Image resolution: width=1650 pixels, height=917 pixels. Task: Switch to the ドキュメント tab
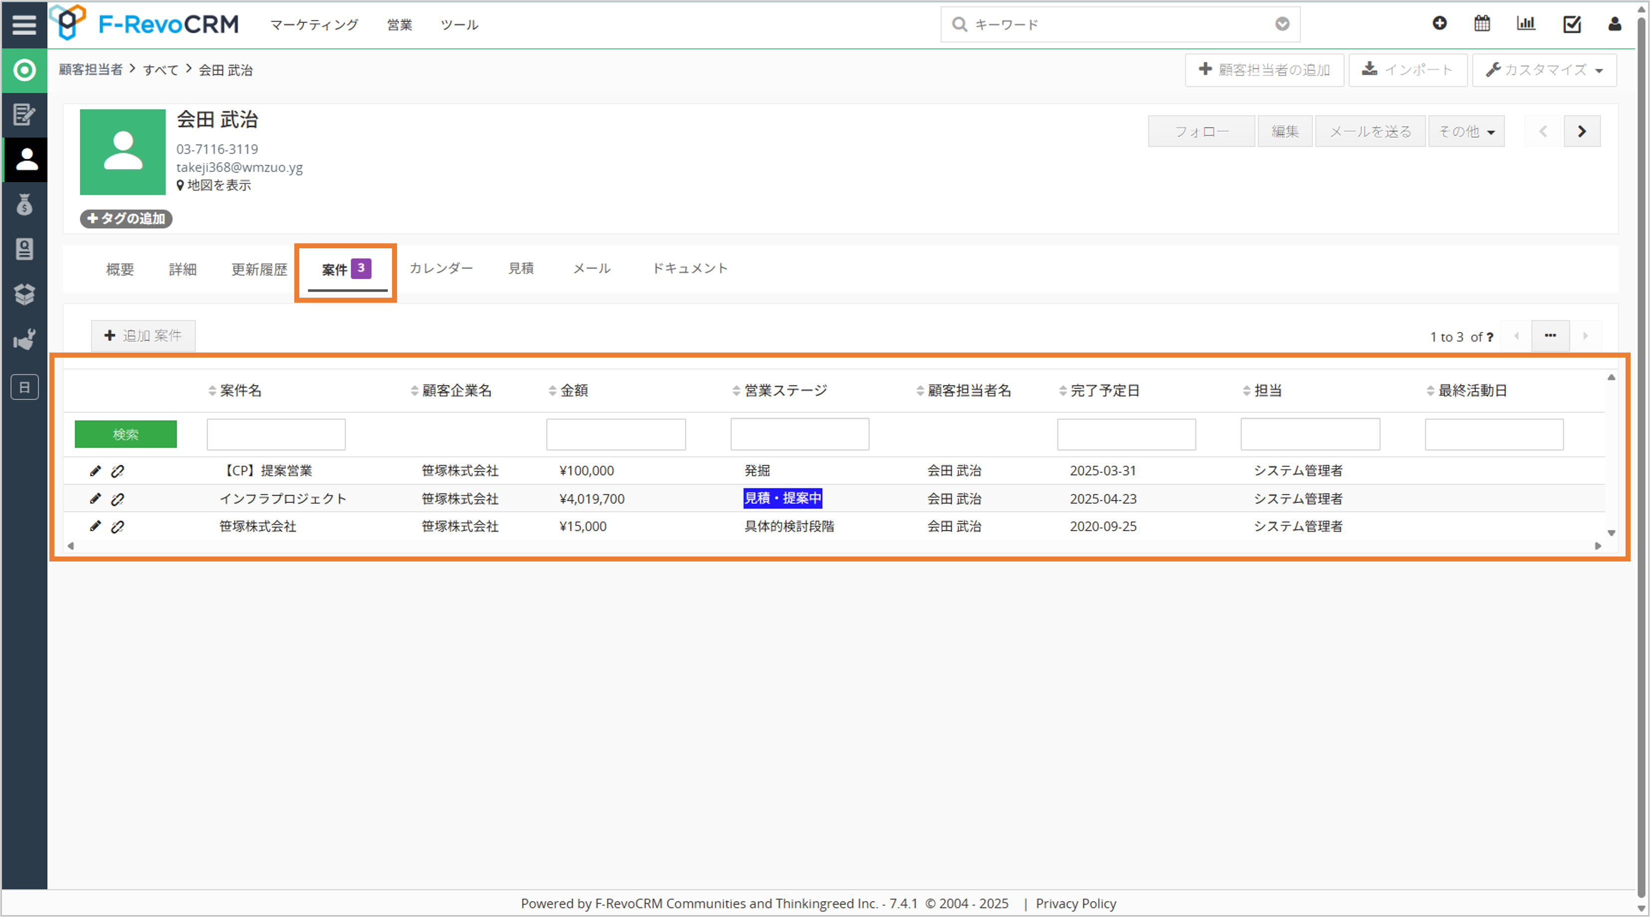coord(690,268)
